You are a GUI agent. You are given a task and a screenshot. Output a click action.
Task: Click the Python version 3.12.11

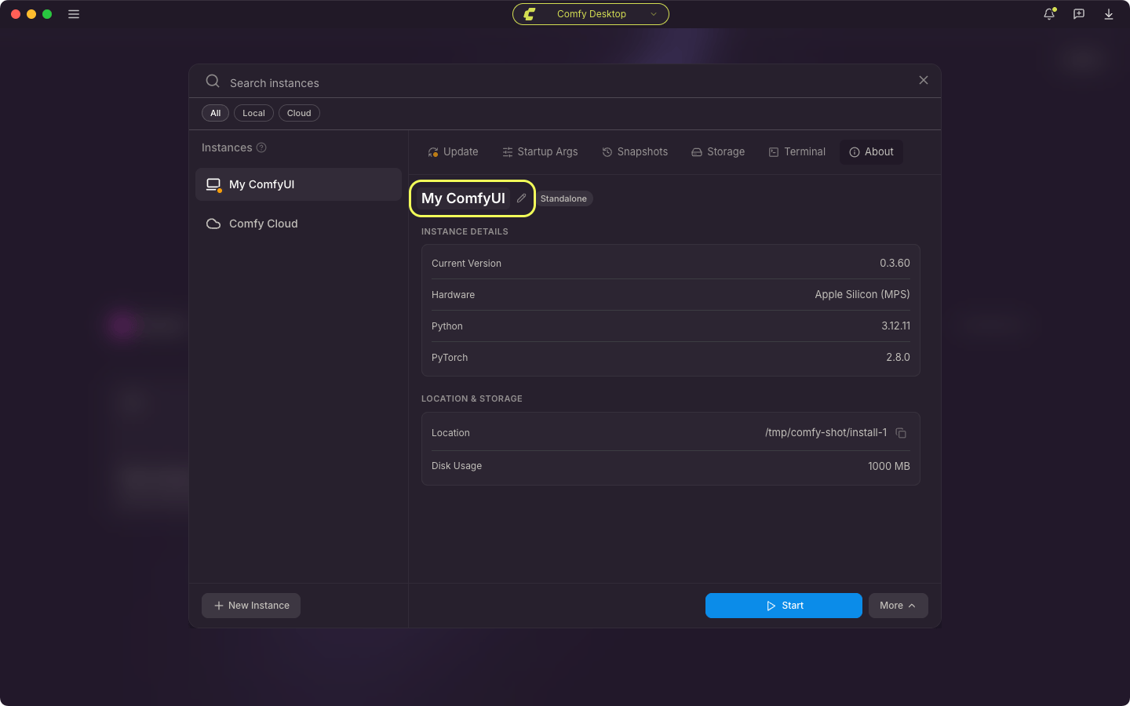click(895, 326)
